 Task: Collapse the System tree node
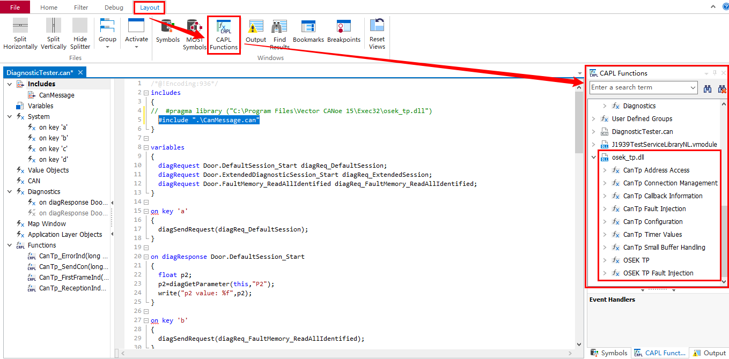(x=10, y=116)
